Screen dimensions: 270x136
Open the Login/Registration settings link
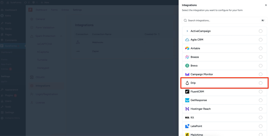pos(47,94)
